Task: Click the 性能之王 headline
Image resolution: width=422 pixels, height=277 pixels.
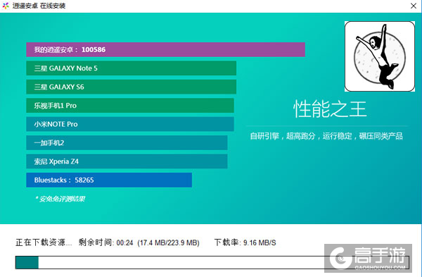Action: tap(330, 109)
